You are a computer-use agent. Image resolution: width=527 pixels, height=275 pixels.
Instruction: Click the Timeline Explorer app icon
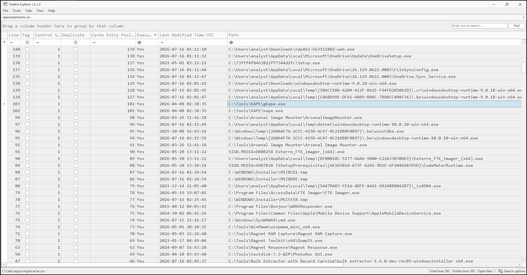click(5, 4)
